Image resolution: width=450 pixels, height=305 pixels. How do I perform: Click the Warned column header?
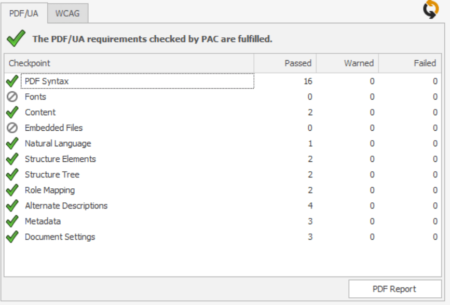point(347,63)
